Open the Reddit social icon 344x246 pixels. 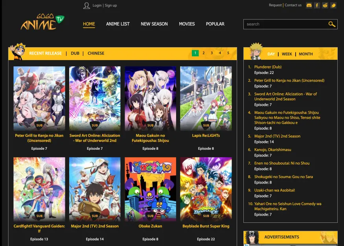coord(325,5)
